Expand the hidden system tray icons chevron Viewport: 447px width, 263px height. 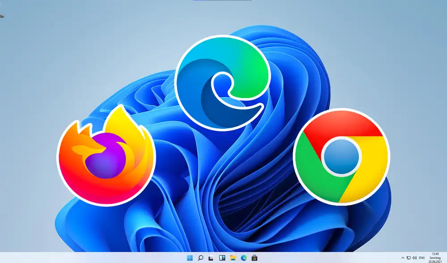tap(403, 258)
